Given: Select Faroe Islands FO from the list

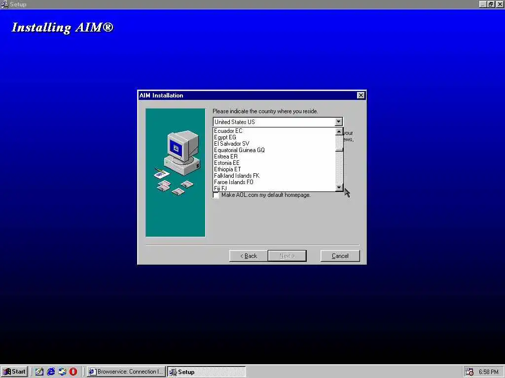Looking at the screenshot, I should (274, 182).
